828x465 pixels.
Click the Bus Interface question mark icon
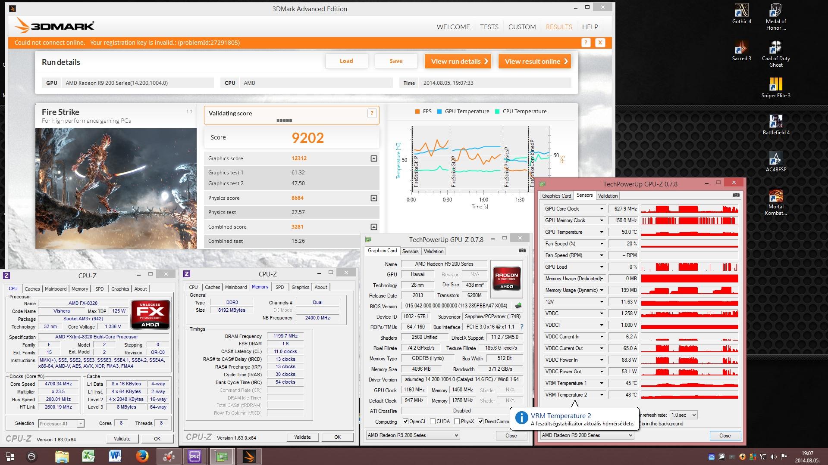(521, 327)
